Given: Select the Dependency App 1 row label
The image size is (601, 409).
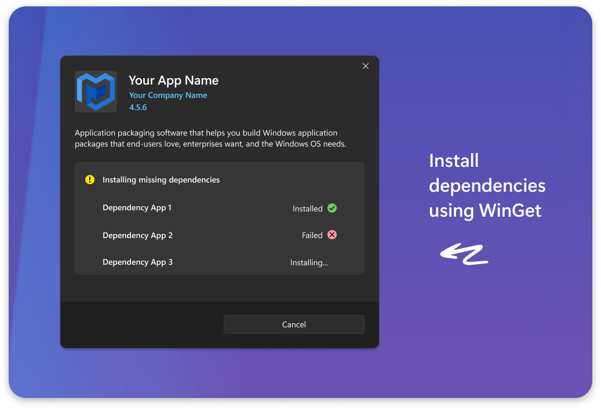Looking at the screenshot, I should coord(137,207).
